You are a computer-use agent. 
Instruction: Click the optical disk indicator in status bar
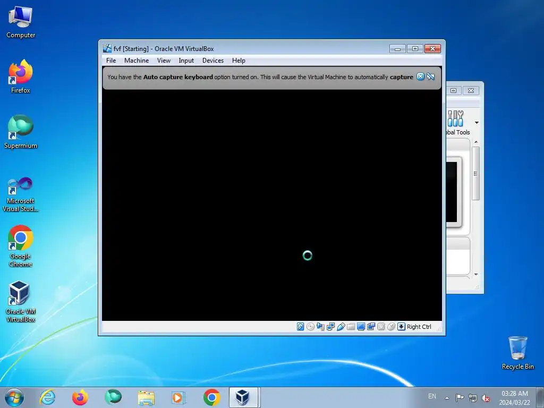(x=310, y=327)
